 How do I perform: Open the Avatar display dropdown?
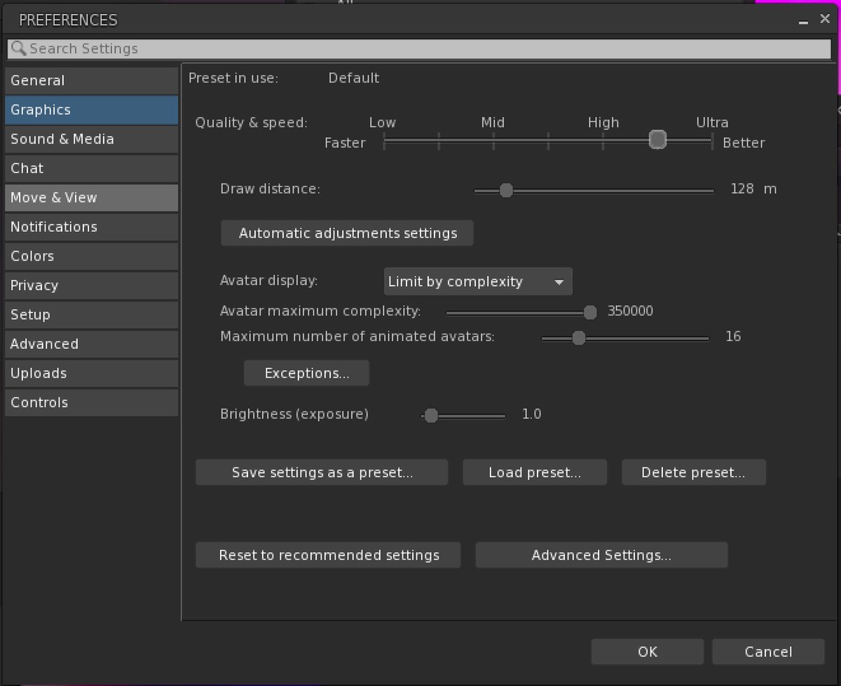pos(478,282)
